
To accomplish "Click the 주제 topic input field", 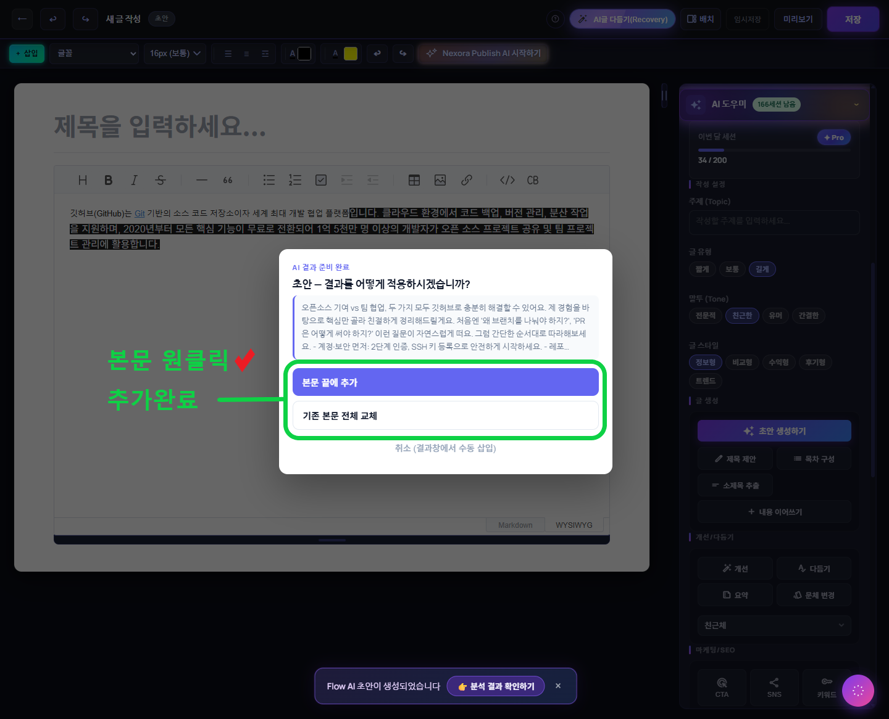I will pyautogui.click(x=774, y=221).
